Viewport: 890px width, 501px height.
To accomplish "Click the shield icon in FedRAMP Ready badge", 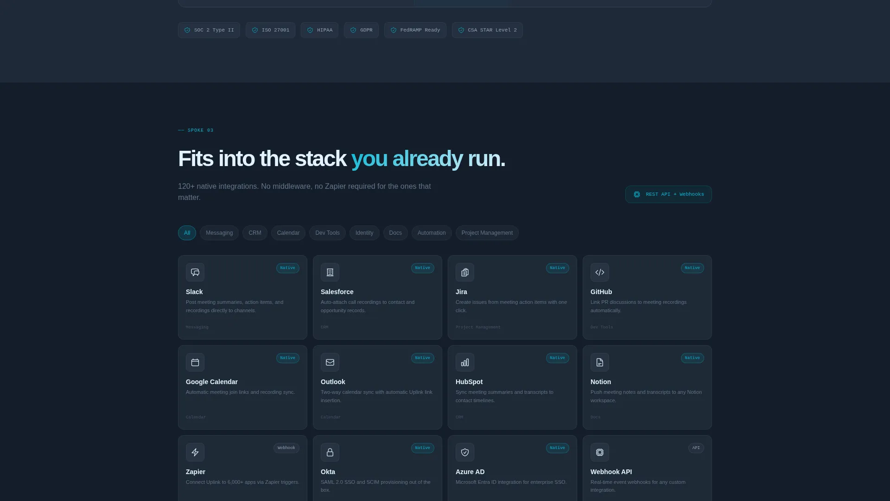I will point(394,30).
